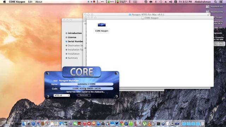This screenshot has width=226, height=127.
Task: Open Notification Center from the menu bar
Action: tap(221, 2)
